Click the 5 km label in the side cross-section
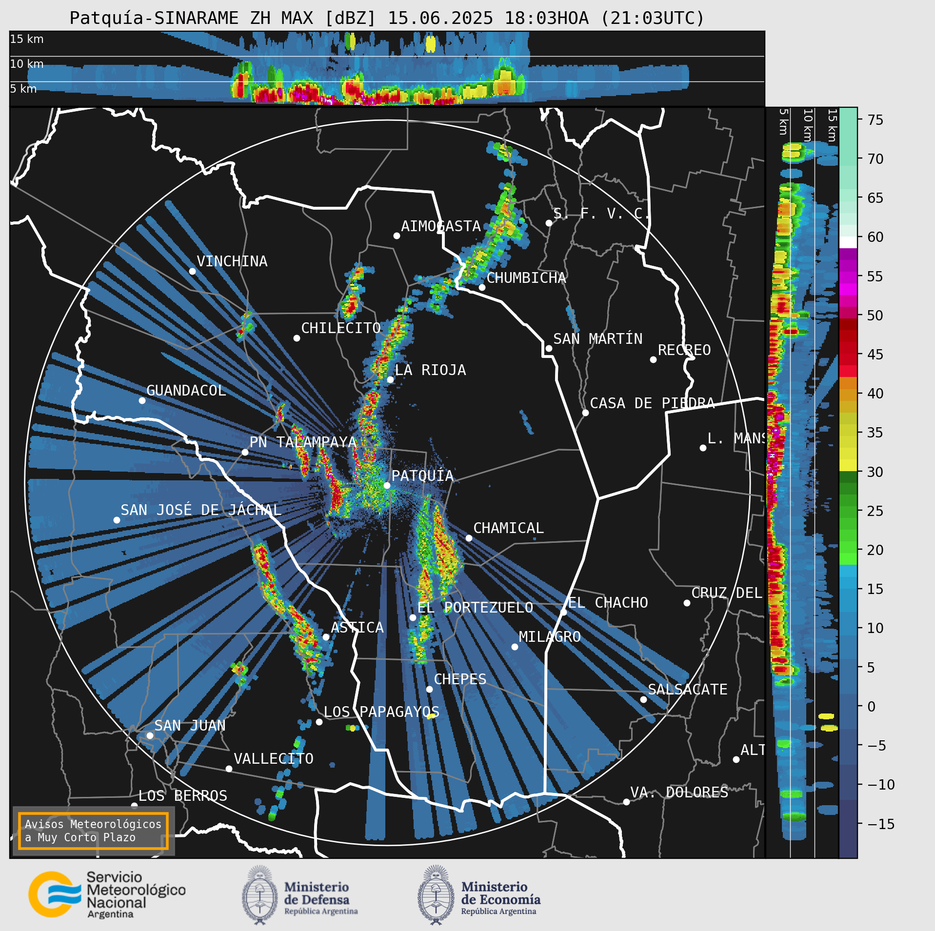This screenshot has width=935, height=931. tap(783, 121)
